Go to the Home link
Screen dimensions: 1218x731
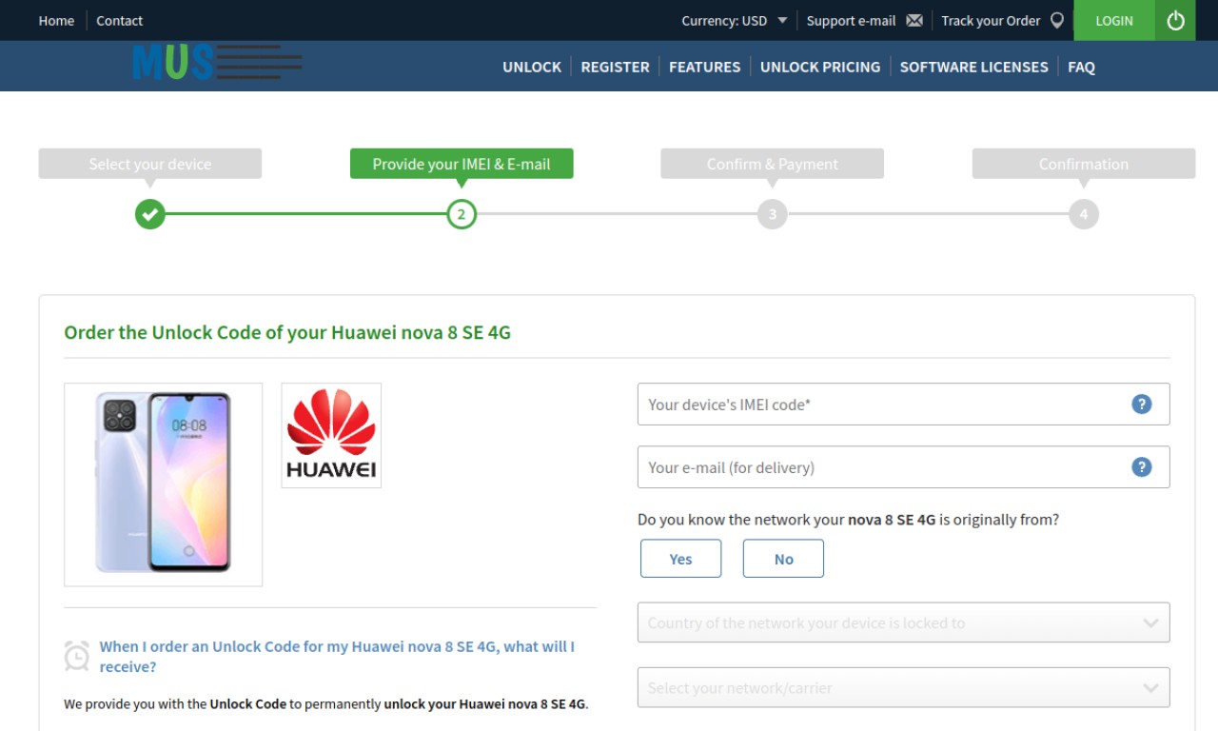[x=56, y=20]
